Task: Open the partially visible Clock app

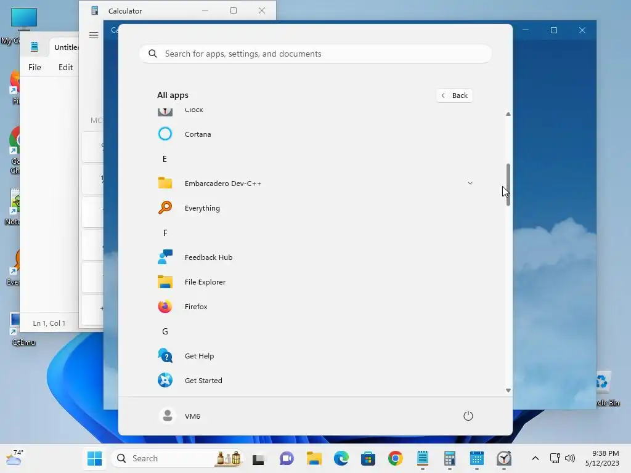Action: (x=315, y=111)
